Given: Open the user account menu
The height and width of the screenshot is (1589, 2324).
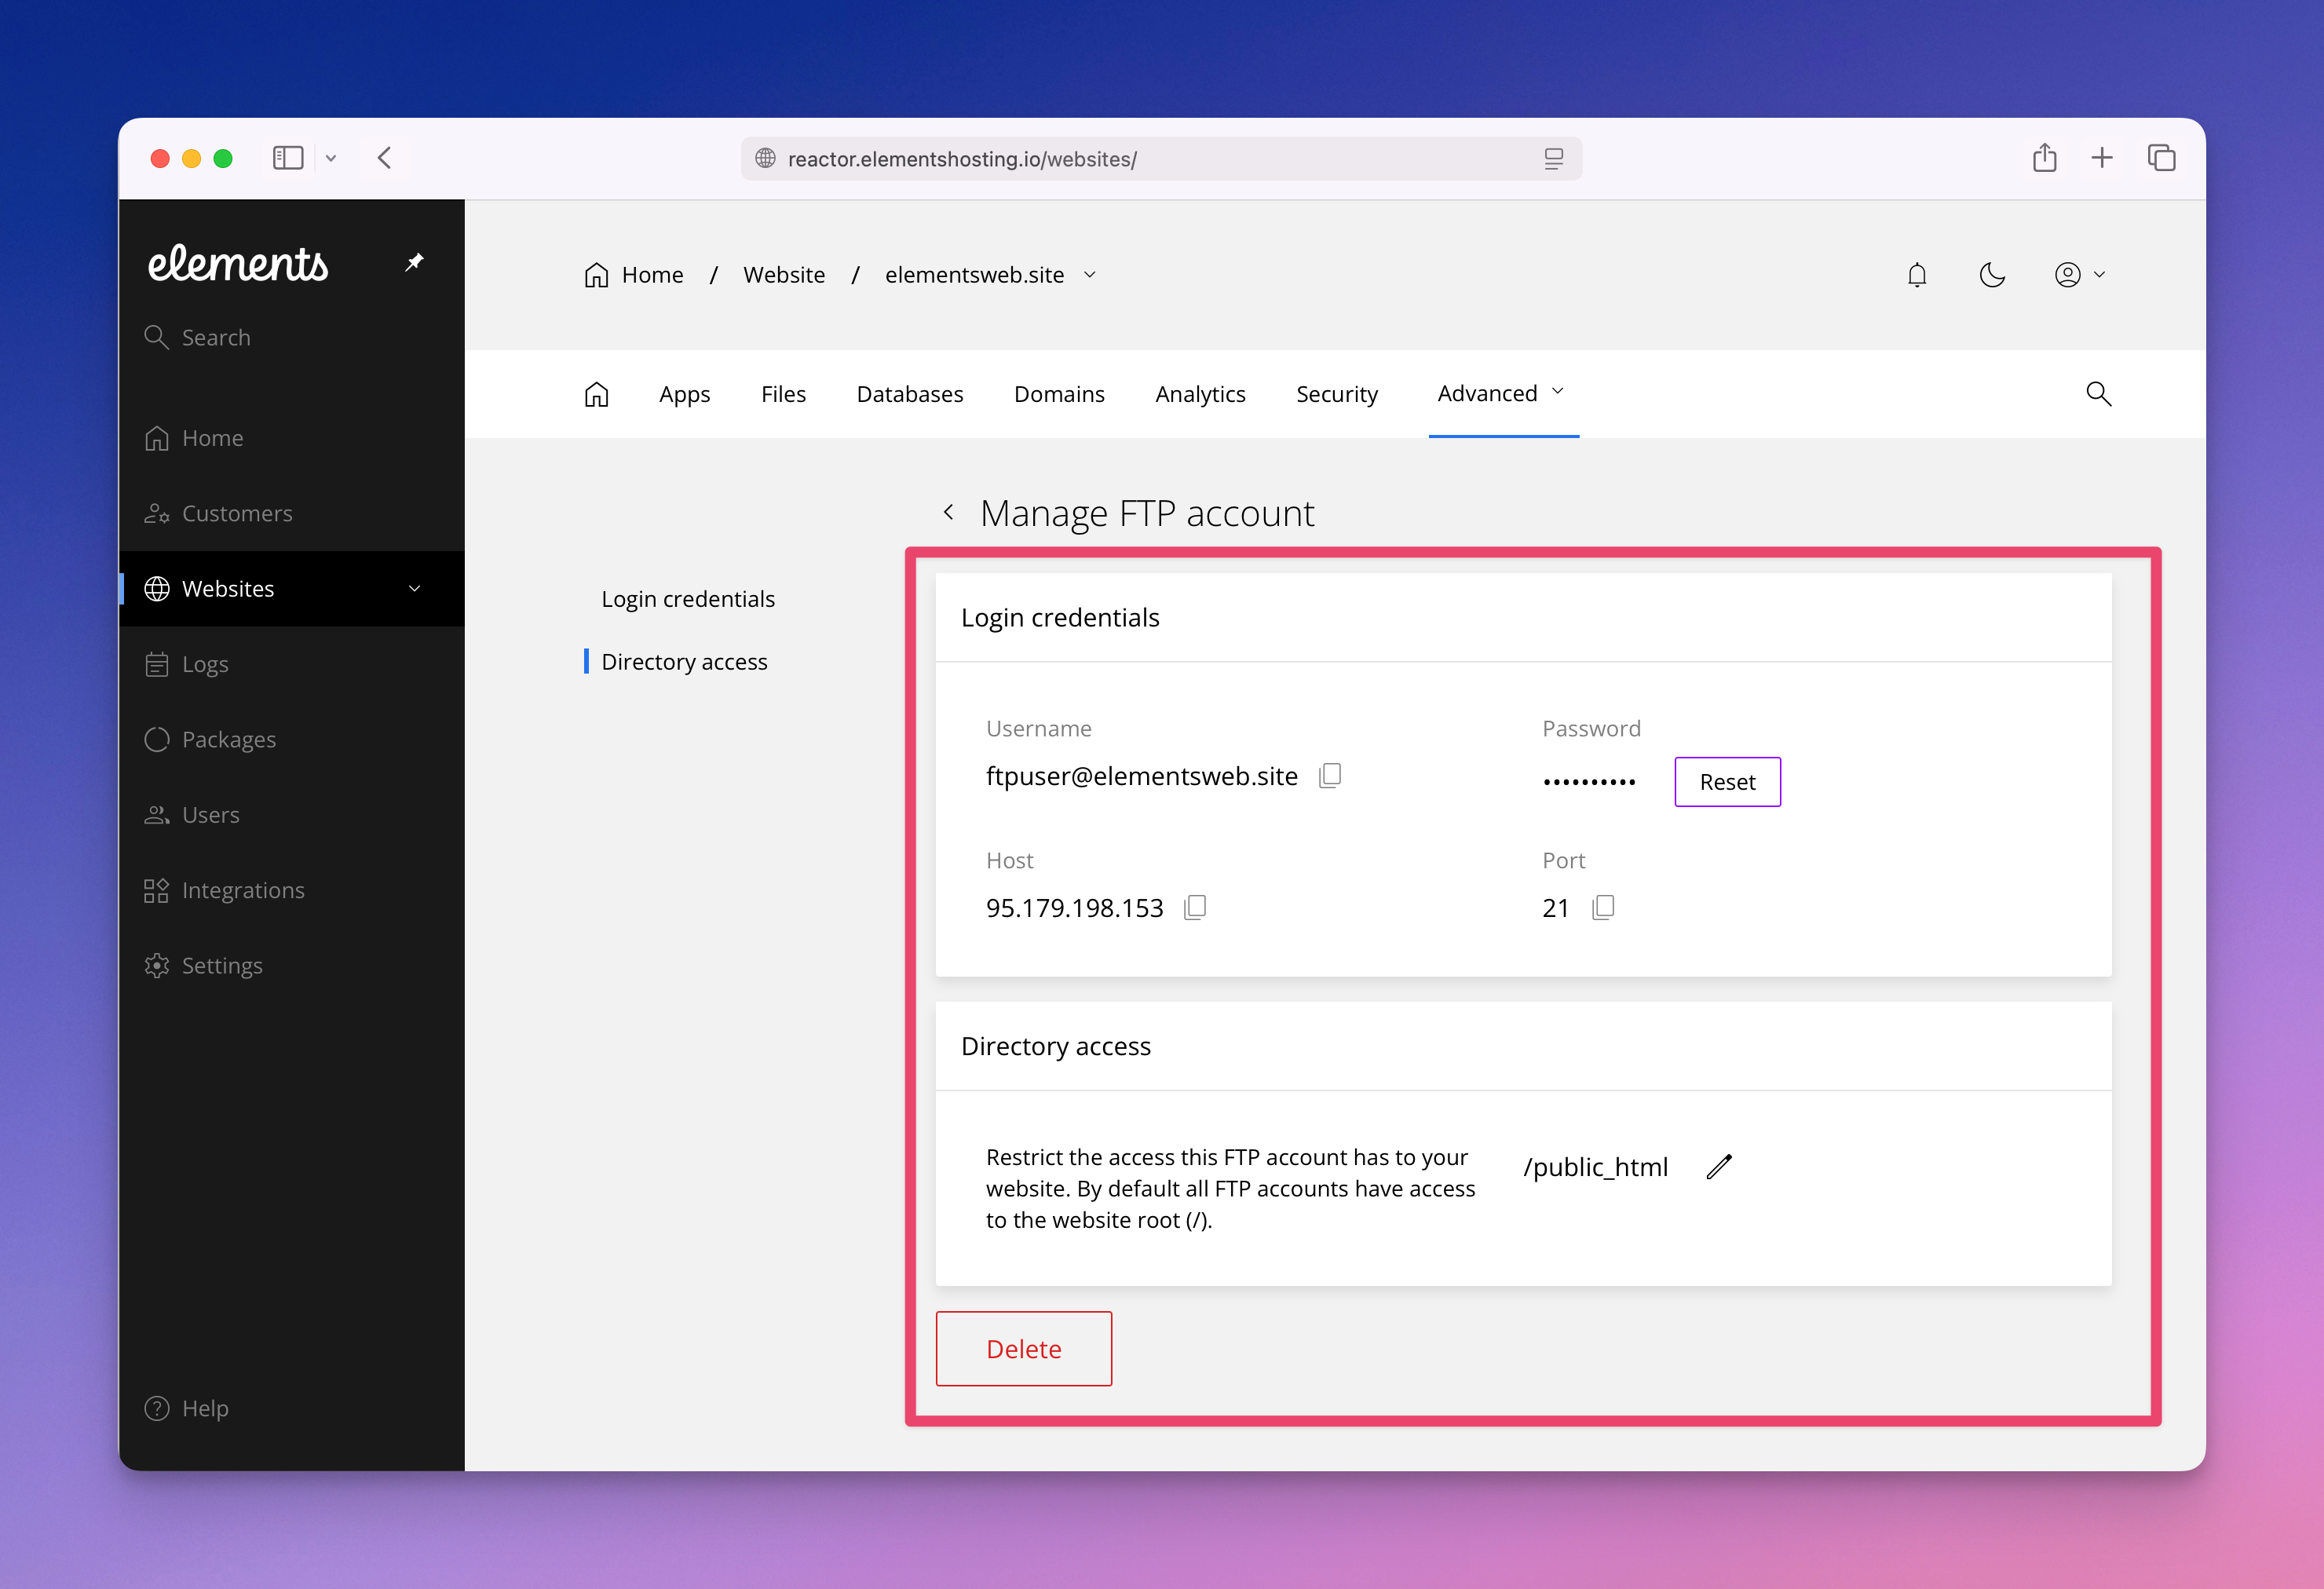Looking at the screenshot, I should 2080,275.
